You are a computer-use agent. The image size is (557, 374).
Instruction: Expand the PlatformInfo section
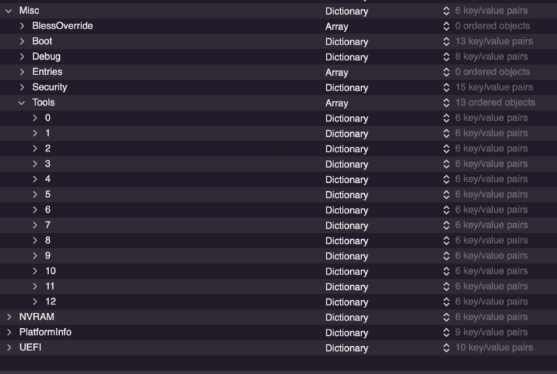coord(8,332)
